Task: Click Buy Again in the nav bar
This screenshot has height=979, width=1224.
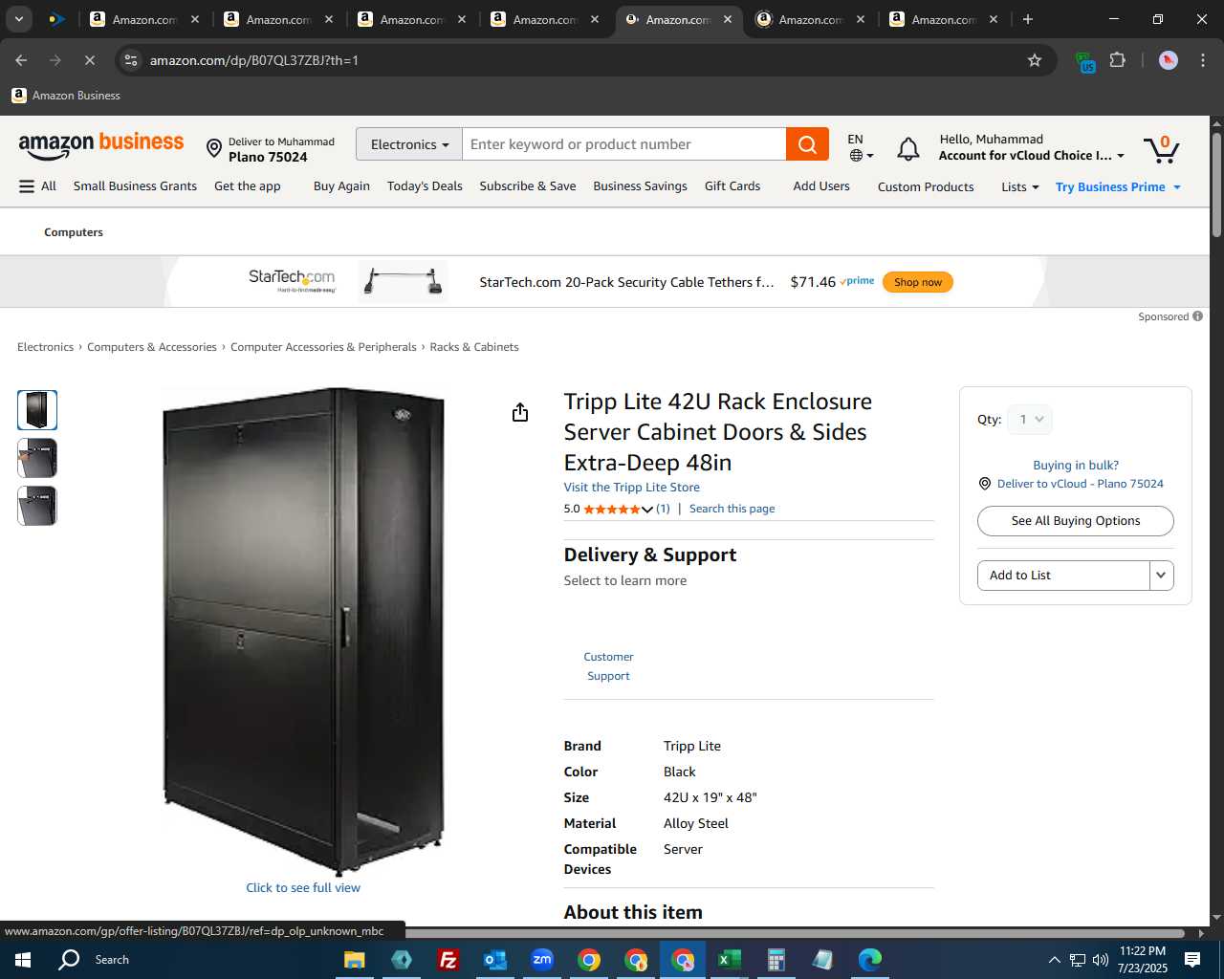Action: point(341,186)
